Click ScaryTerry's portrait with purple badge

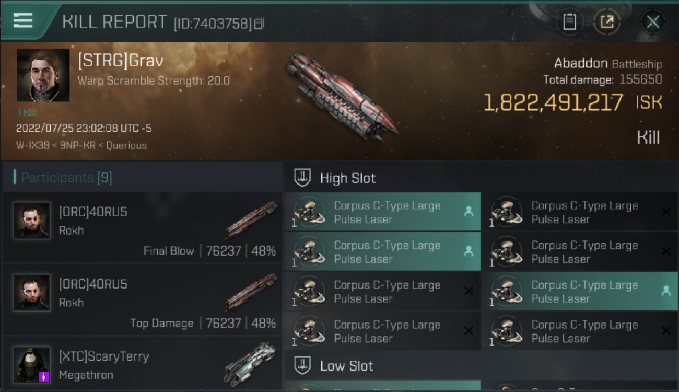click(32, 364)
